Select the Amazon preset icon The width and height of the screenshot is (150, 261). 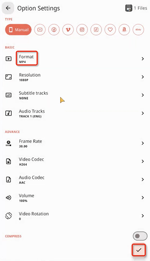tap(124, 30)
